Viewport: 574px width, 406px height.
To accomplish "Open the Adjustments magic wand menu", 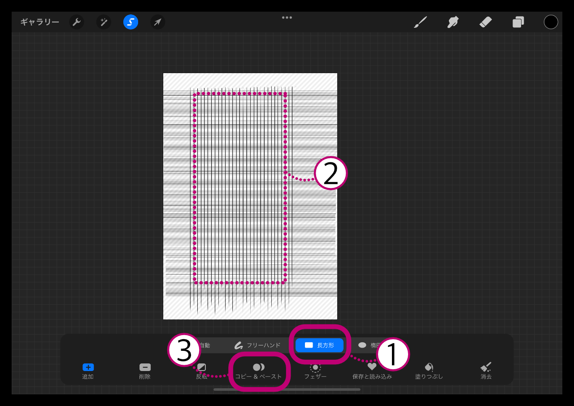I will (x=104, y=22).
